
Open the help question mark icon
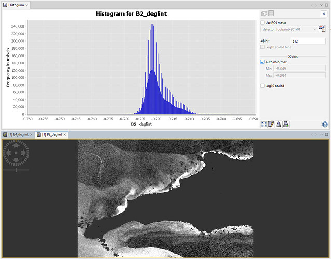click(325, 124)
